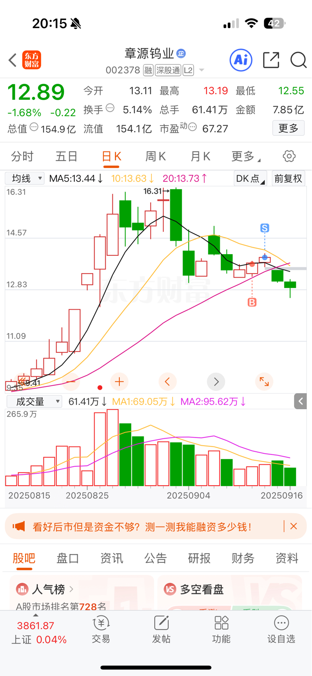Open the 财务 tab

[243, 558]
